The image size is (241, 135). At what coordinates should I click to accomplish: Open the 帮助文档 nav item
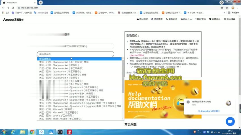(200, 19)
